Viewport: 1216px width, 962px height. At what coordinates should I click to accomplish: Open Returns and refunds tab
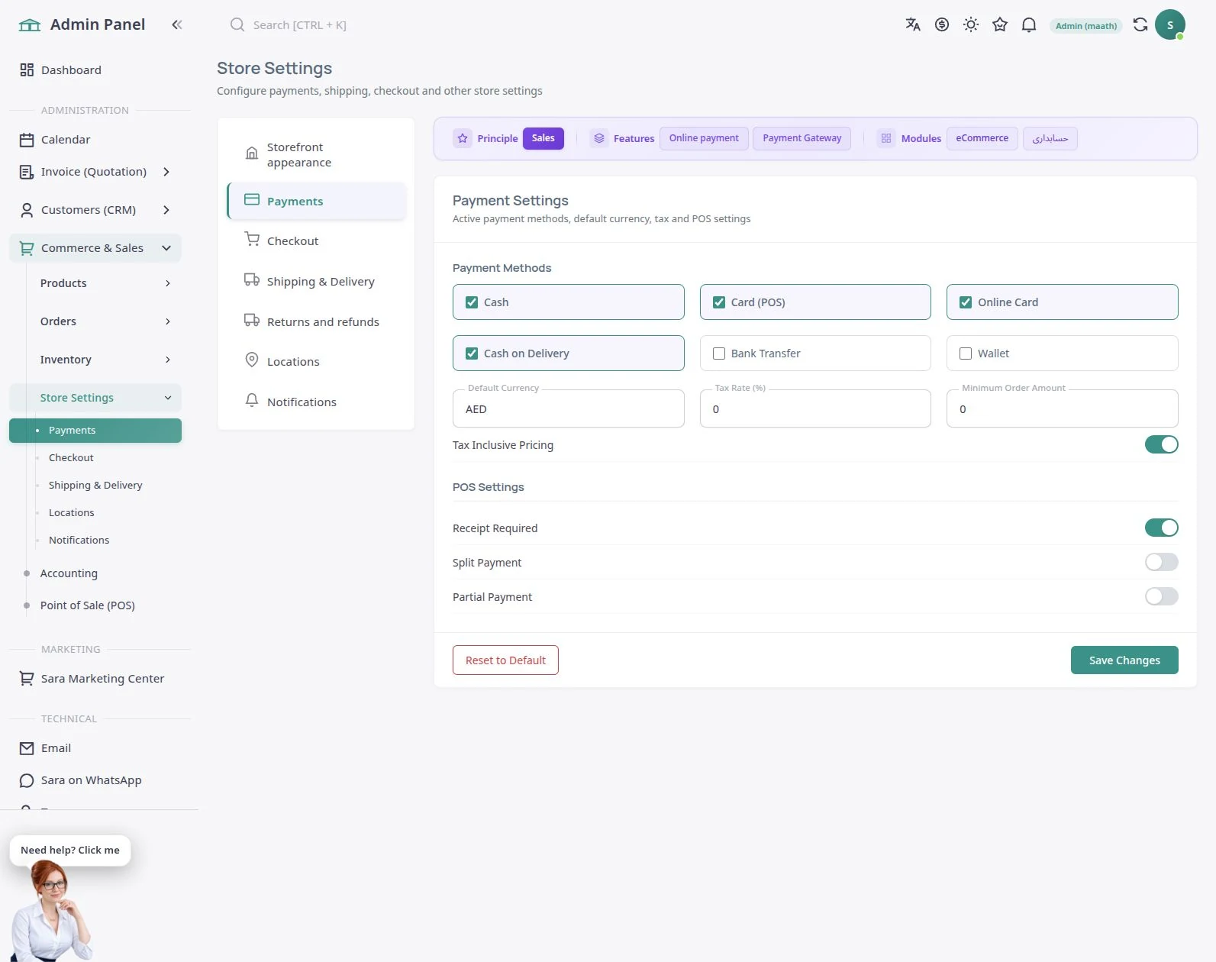[316, 321]
